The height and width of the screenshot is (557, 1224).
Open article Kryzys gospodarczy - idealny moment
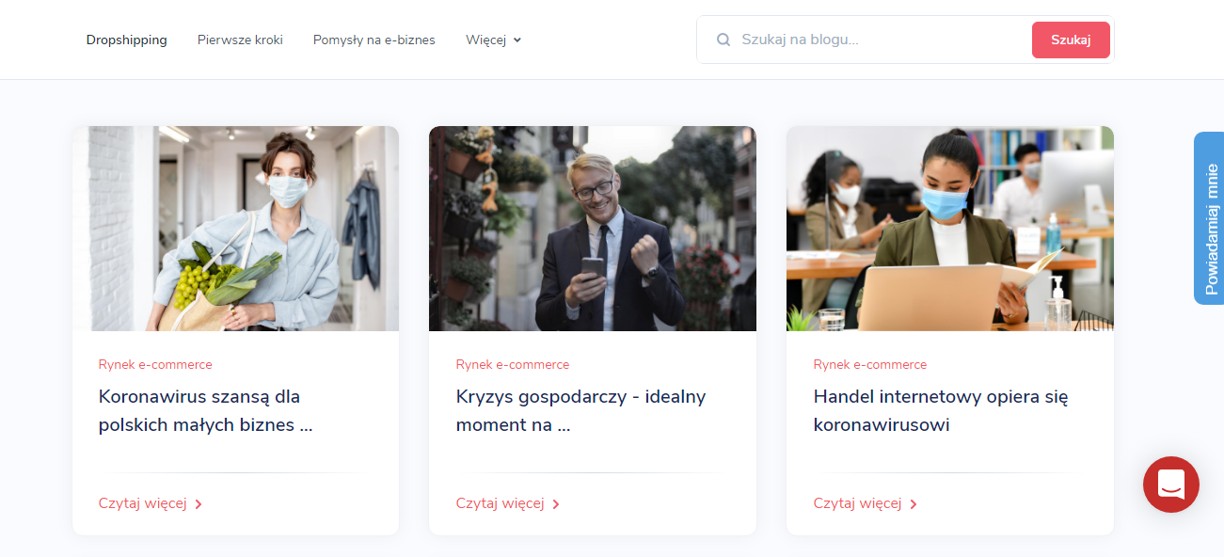pyautogui.click(x=580, y=410)
